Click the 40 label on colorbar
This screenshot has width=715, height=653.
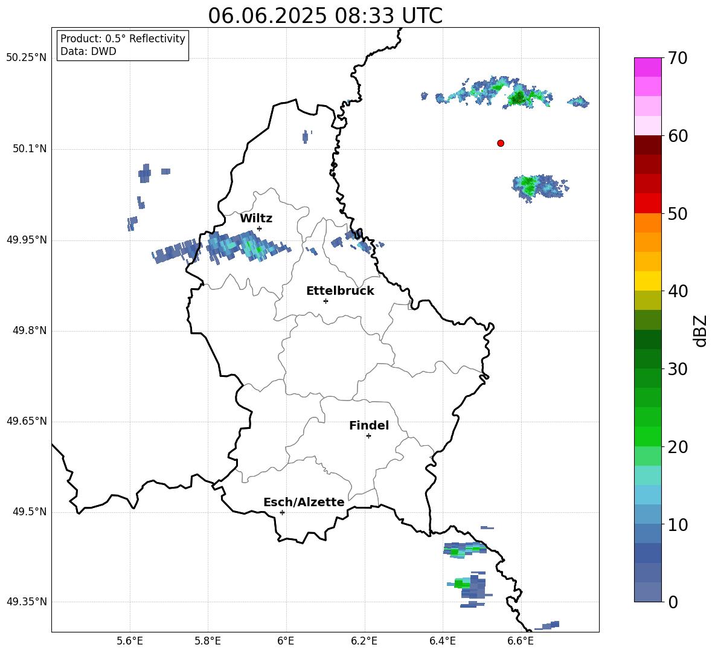pos(677,291)
